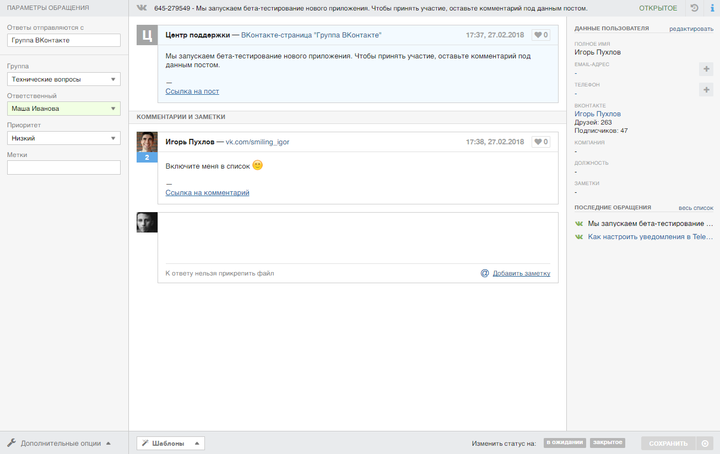Click the wrench icon for additional options
This screenshot has width=720, height=454.
pos(12,443)
